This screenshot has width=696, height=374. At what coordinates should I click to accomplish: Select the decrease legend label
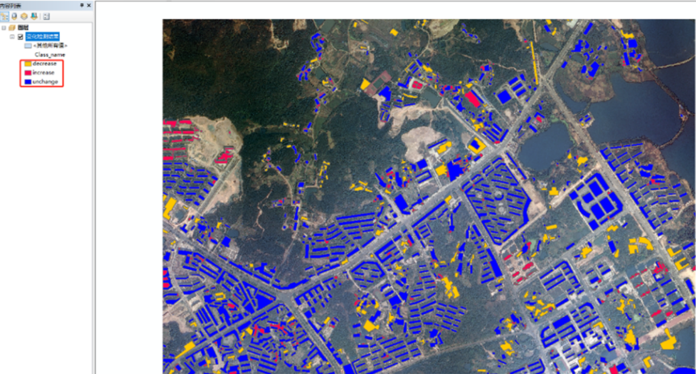[44, 64]
